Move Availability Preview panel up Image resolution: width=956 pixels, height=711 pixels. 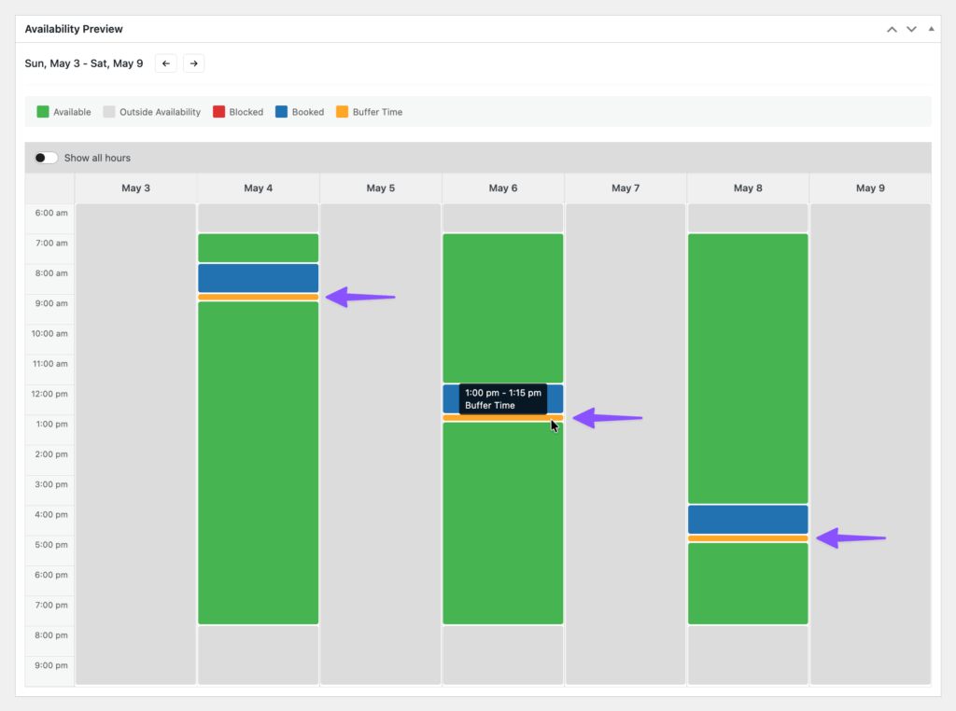[892, 30]
